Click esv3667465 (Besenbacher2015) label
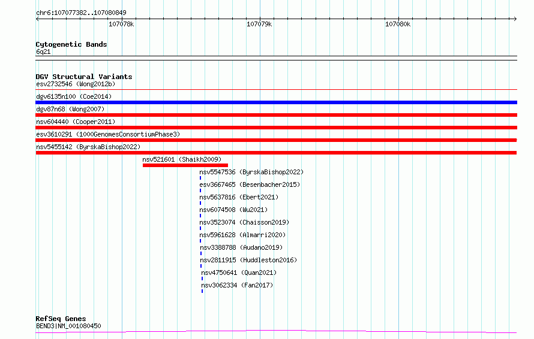 250,184
